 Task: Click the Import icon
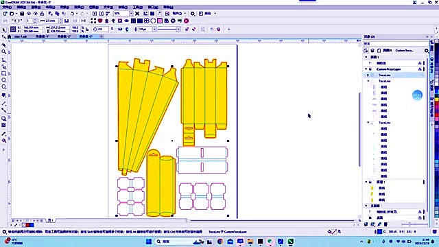(95, 14)
